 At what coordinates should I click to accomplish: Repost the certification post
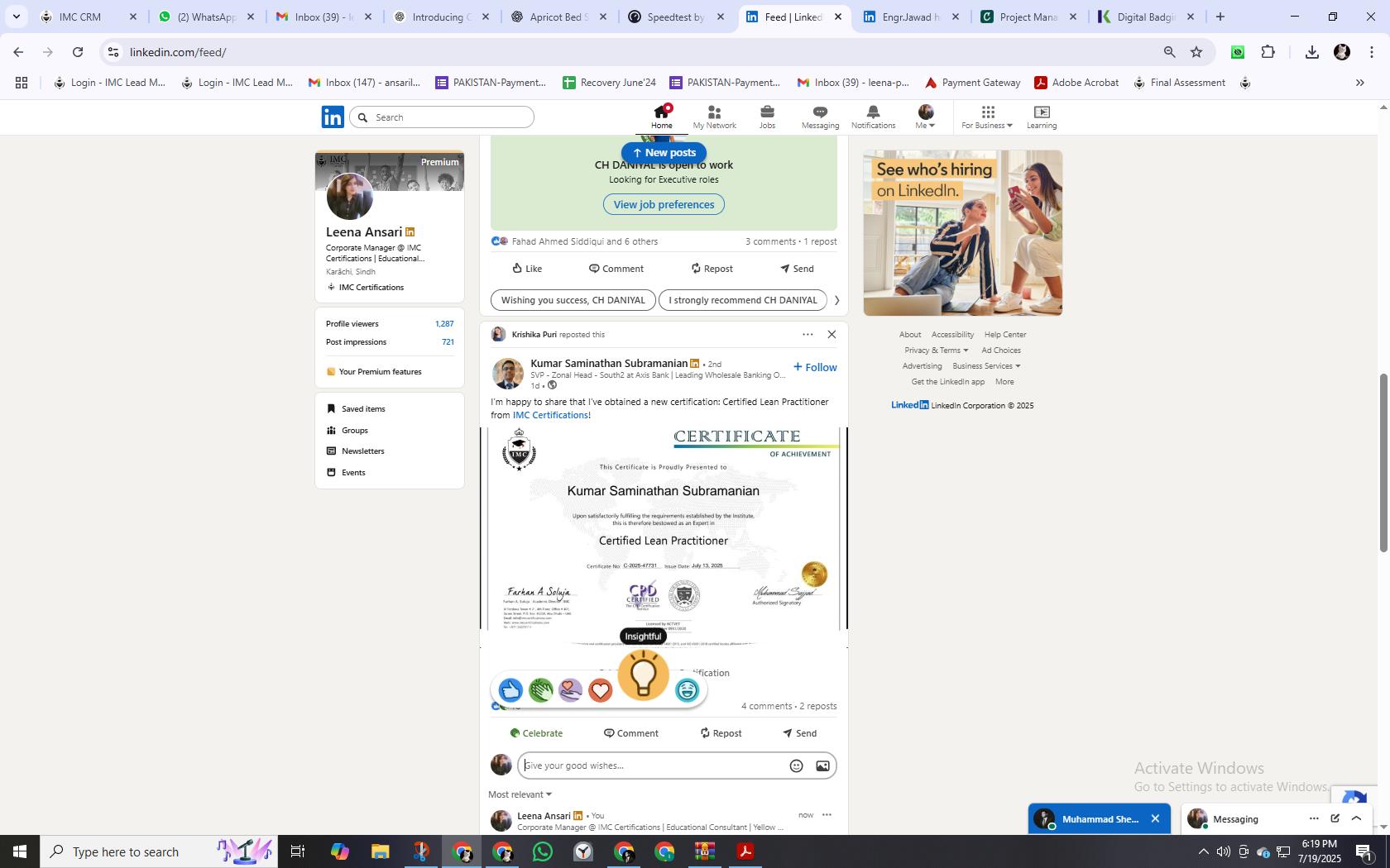click(721, 733)
